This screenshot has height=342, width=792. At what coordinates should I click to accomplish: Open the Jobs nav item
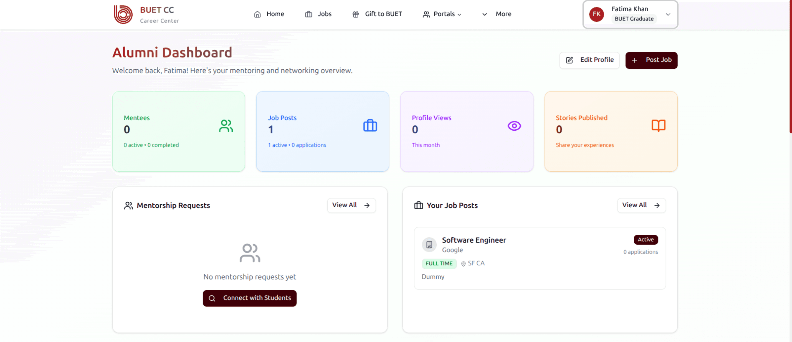pos(318,14)
